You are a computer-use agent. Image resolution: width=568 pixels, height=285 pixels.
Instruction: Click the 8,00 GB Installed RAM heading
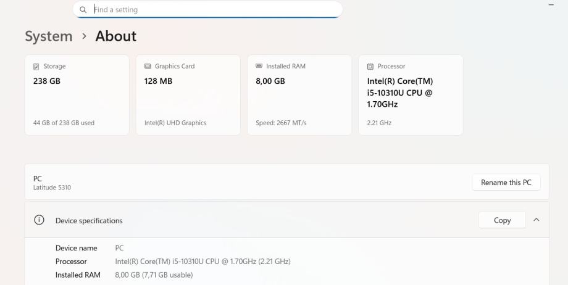(270, 81)
